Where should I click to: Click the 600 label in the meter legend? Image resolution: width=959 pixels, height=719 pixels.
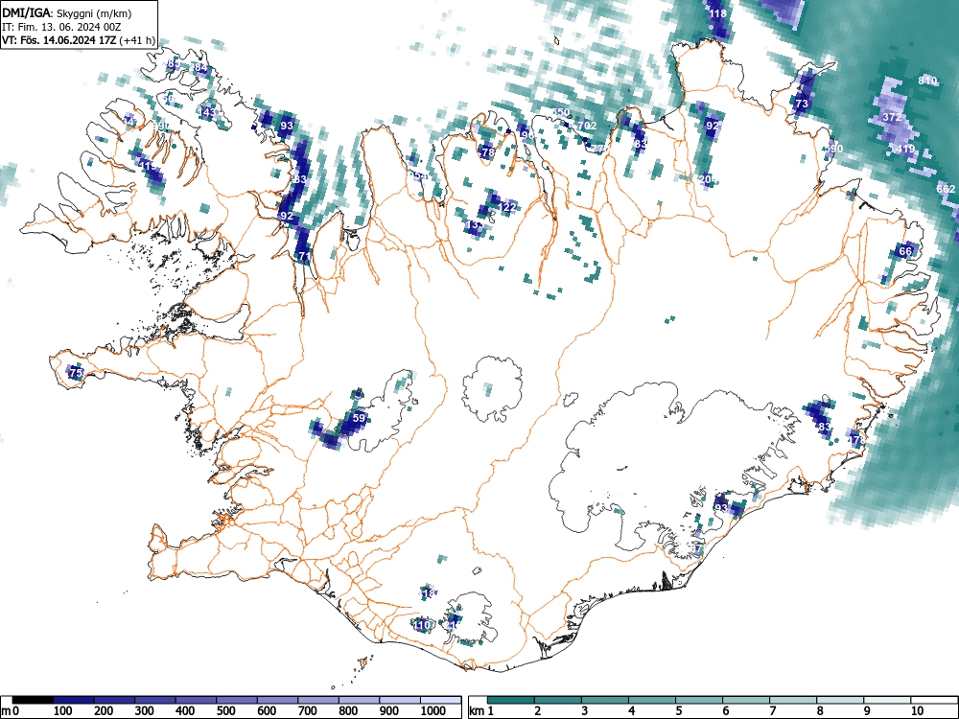coord(268,711)
